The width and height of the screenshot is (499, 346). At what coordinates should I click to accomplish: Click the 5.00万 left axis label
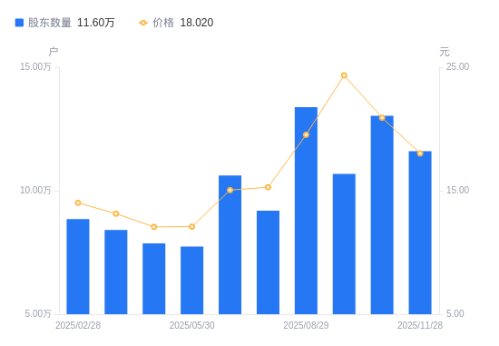click(x=38, y=313)
